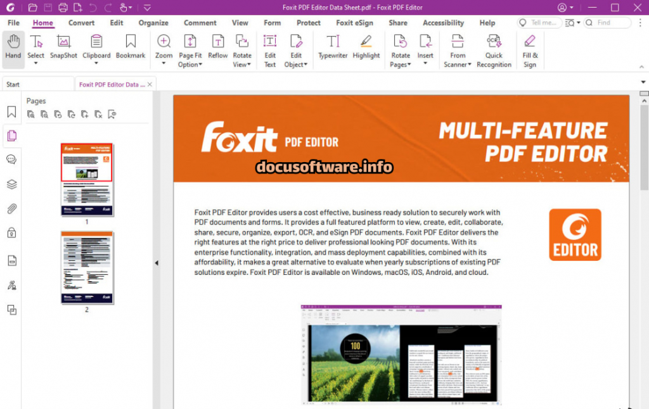Toggle the Layers side panel
The width and height of the screenshot is (649, 409).
point(11,184)
